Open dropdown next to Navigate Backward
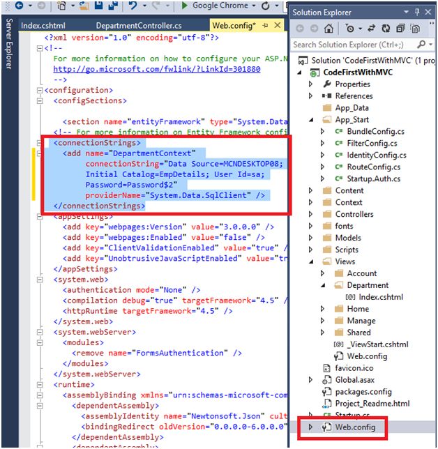The height and width of the screenshot is (449, 438). (x=30, y=6)
